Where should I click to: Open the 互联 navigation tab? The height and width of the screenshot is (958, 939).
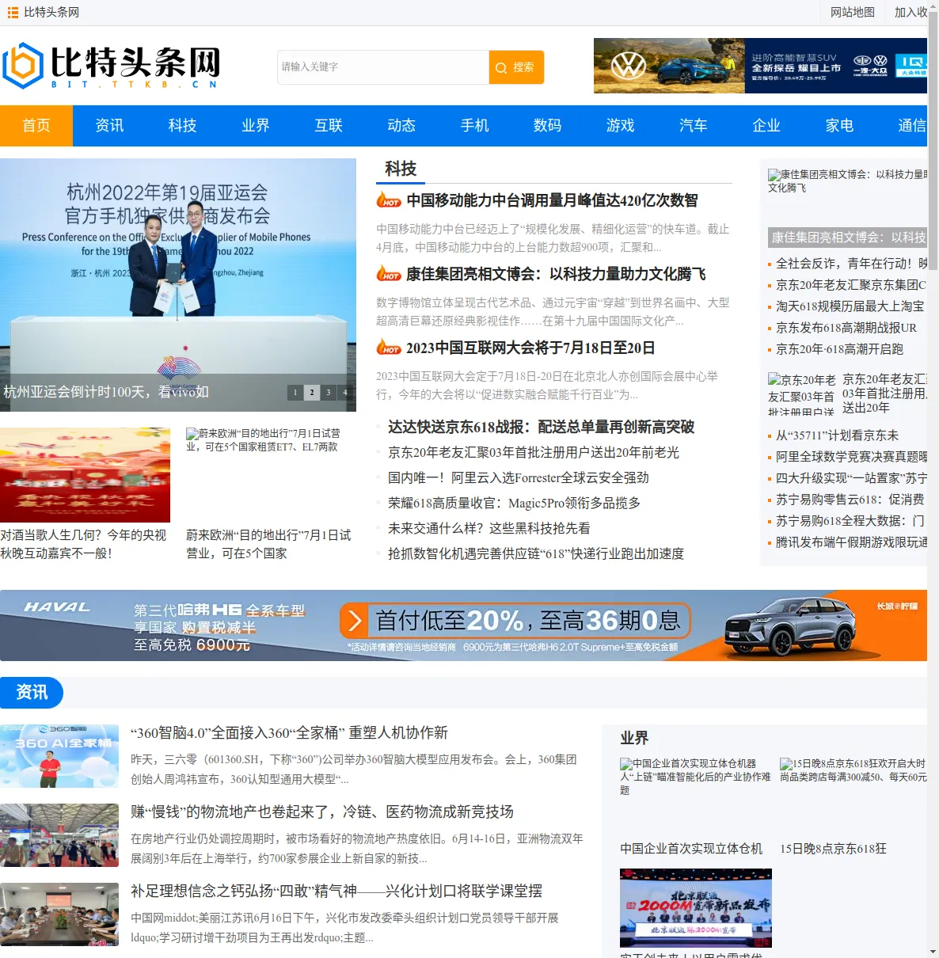tap(329, 126)
